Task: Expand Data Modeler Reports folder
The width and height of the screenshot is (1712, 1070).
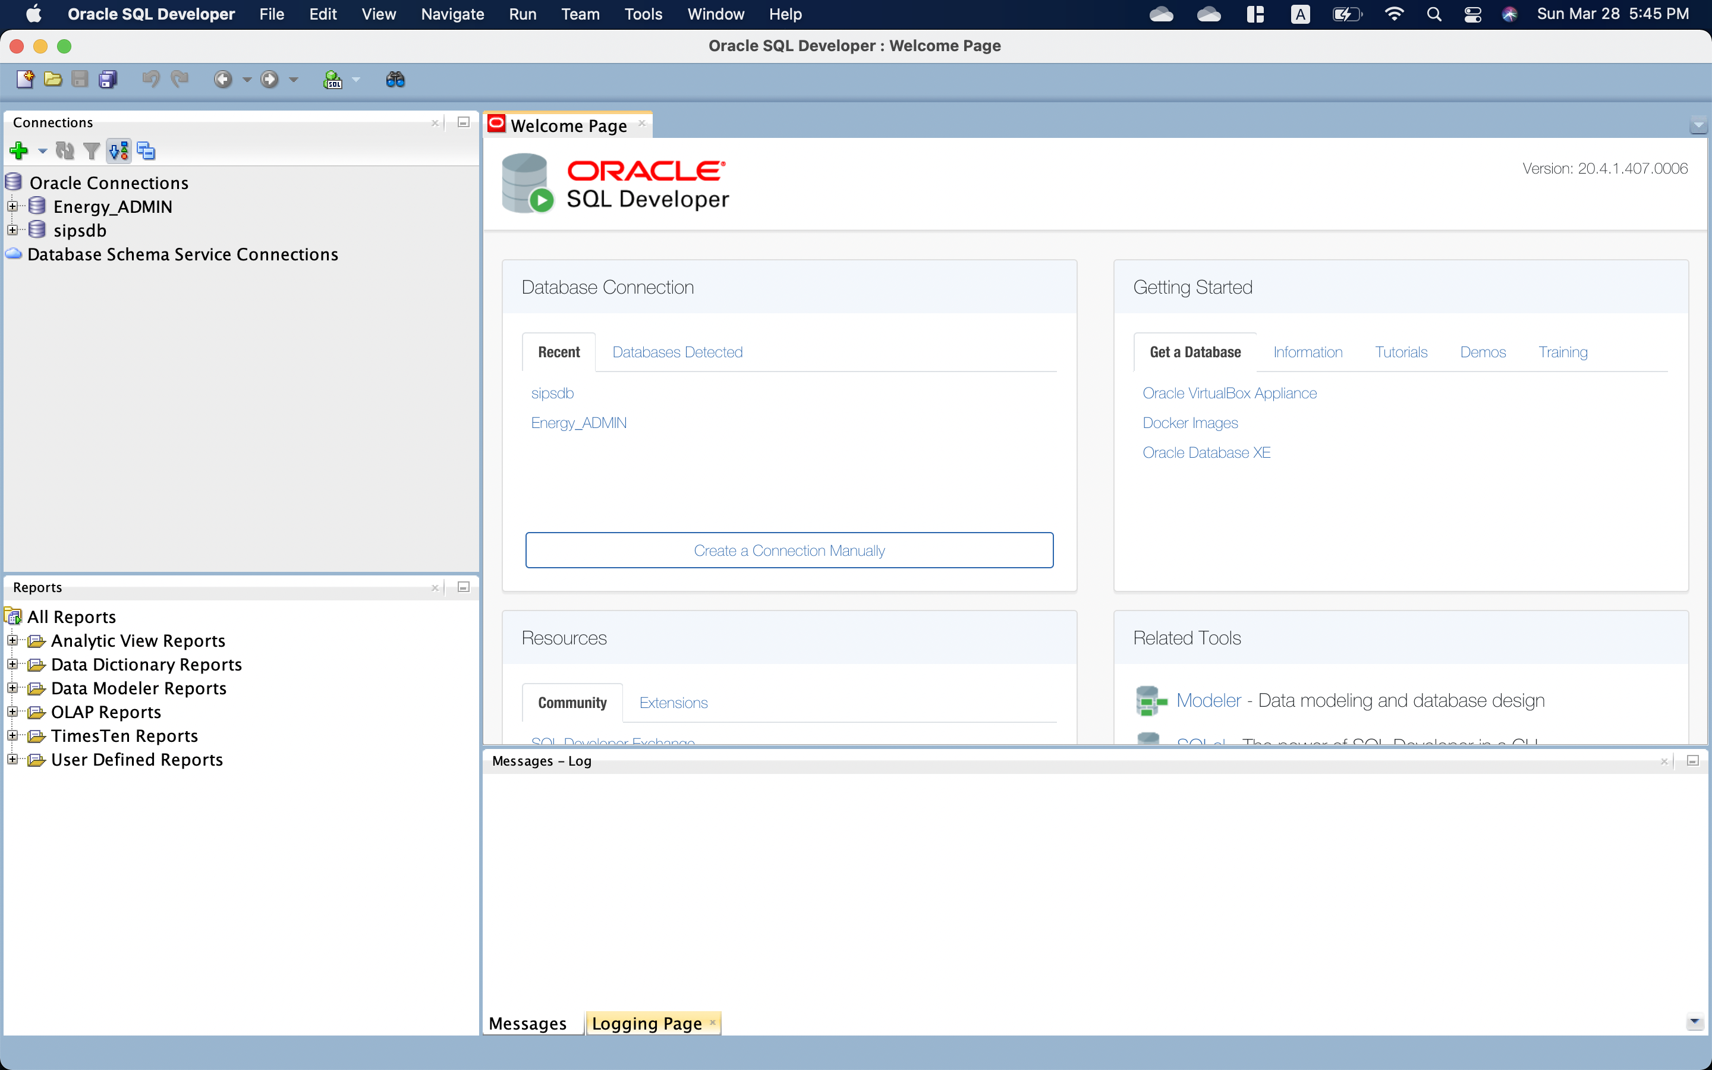Action: pos(12,688)
